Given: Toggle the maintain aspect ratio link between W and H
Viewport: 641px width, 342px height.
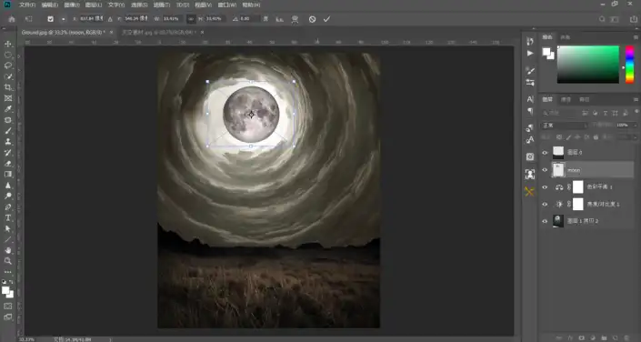Looking at the screenshot, I should click(191, 19).
